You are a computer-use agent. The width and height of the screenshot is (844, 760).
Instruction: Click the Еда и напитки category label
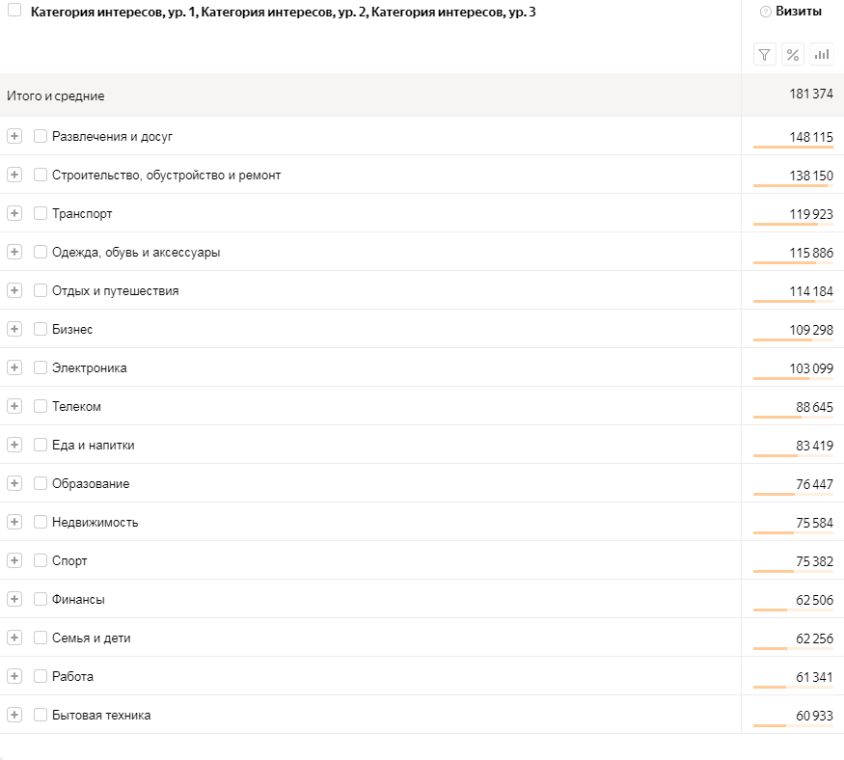tap(94, 446)
